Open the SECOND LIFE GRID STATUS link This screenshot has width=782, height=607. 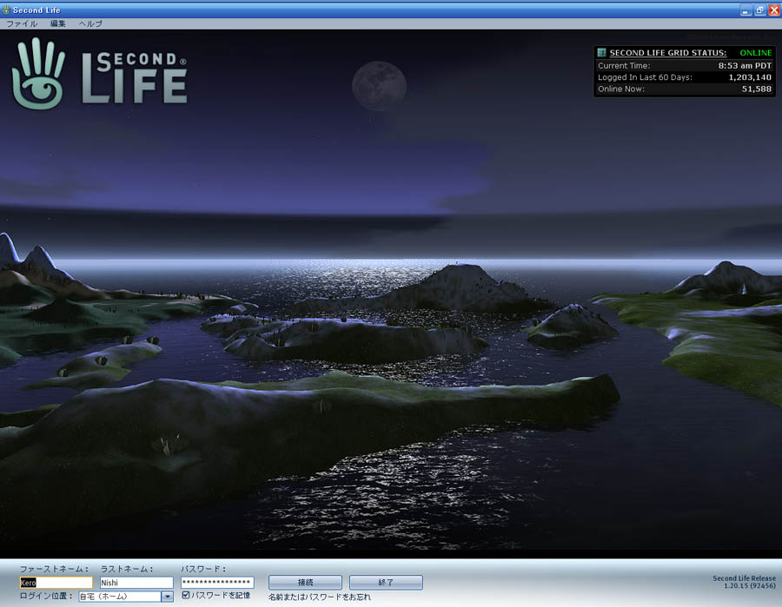point(668,53)
